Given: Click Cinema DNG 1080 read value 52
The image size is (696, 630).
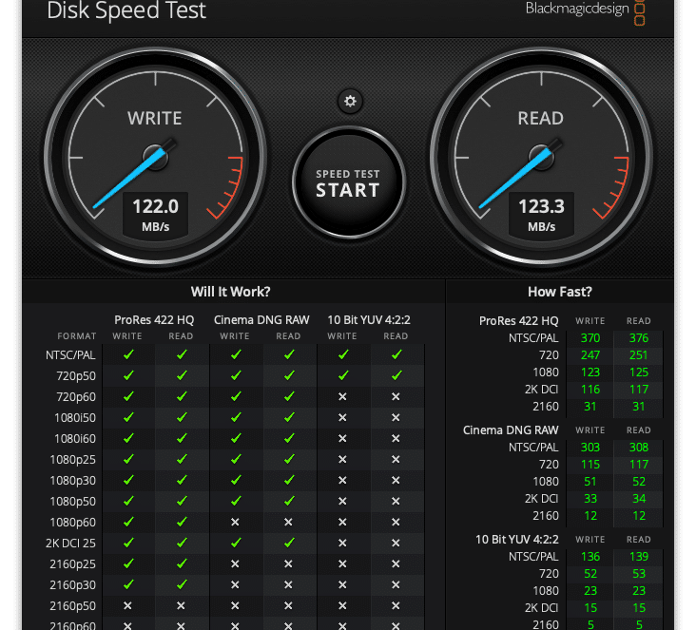Looking at the screenshot, I should (x=639, y=482).
